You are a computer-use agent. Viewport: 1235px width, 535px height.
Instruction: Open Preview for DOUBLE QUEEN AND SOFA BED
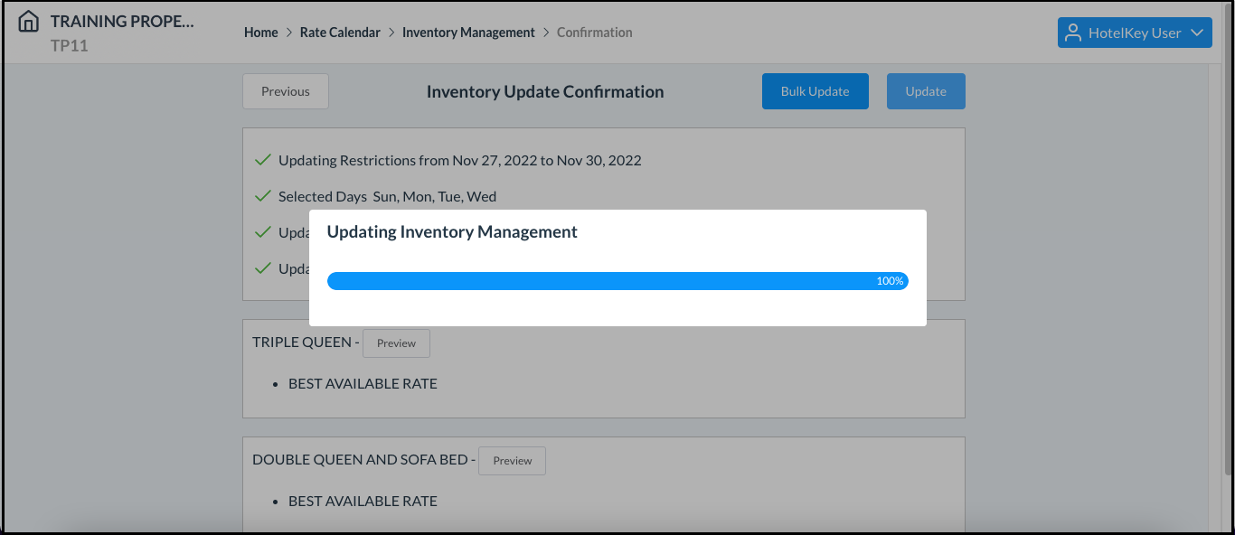click(512, 460)
